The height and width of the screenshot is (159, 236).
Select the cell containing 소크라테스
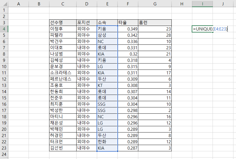pos(63,73)
